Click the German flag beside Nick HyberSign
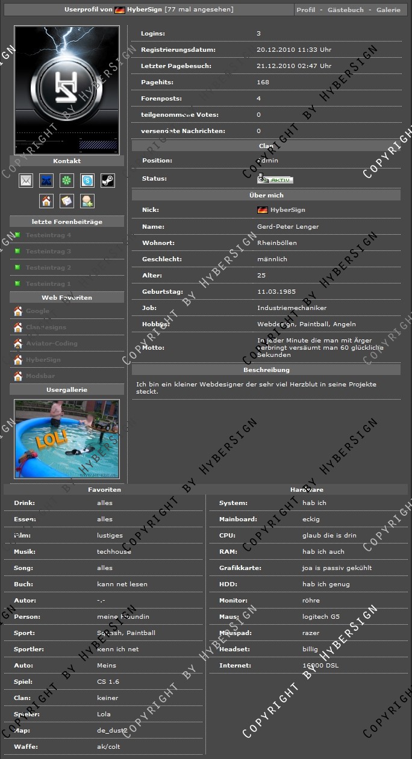This screenshot has height=759, width=412. click(262, 210)
